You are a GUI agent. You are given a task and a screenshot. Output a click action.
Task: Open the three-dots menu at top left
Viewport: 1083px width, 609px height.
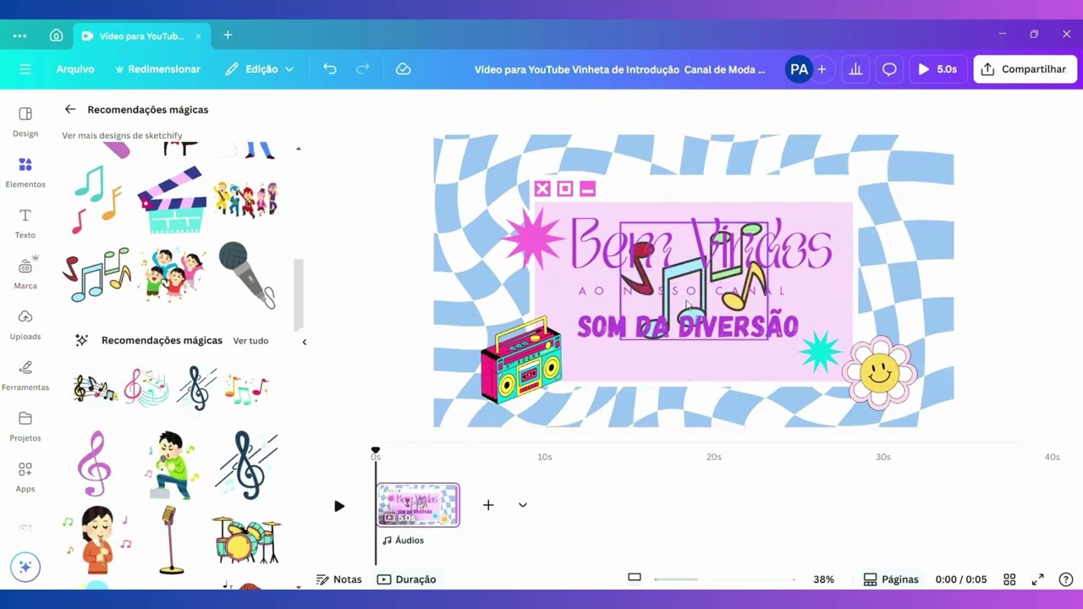19,36
